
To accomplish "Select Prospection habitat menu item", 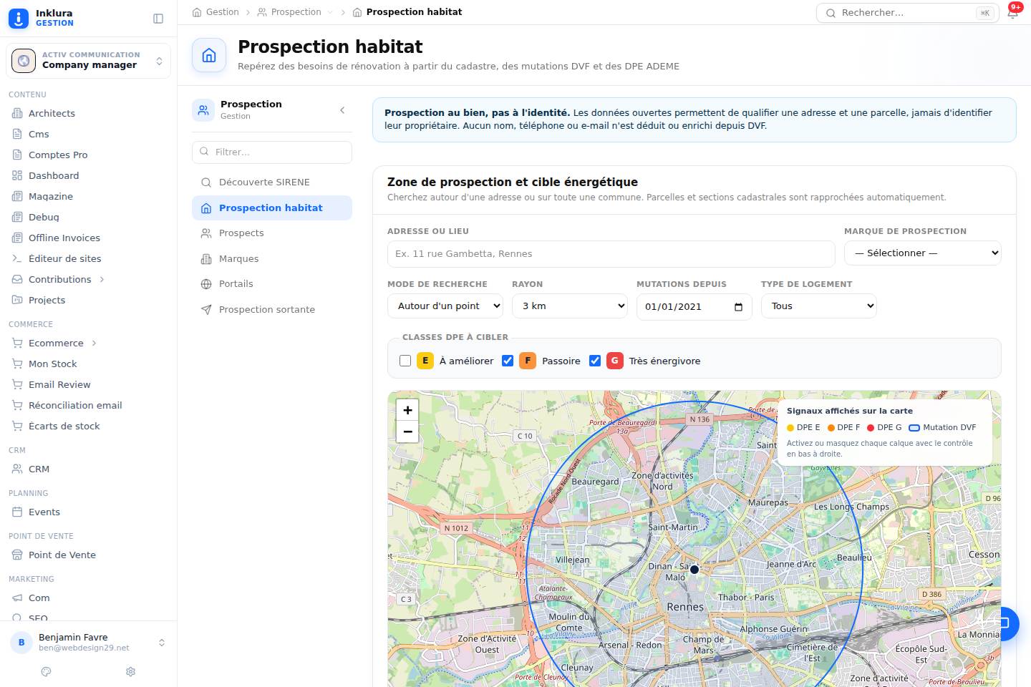I will point(272,208).
